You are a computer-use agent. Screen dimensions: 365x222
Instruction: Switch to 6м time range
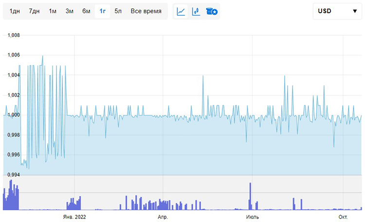pyautogui.click(x=86, y=11)
